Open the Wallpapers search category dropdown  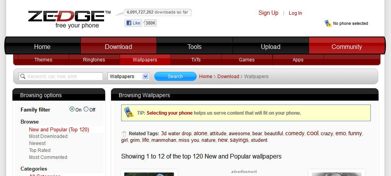point(129,77)
